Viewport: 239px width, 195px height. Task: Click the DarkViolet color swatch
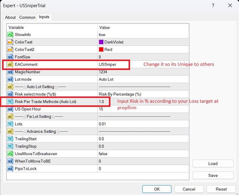click(x=101, y=42)
